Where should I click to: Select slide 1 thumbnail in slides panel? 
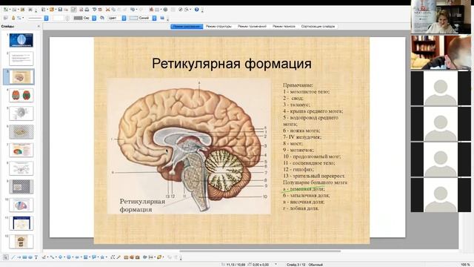coord(21,40)
